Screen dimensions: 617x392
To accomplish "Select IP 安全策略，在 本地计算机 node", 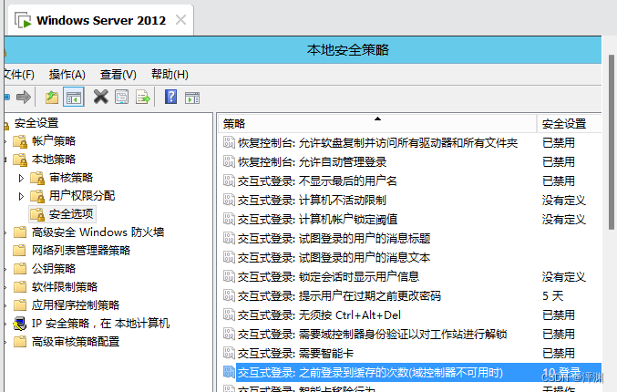I will [x=101, y=324].
